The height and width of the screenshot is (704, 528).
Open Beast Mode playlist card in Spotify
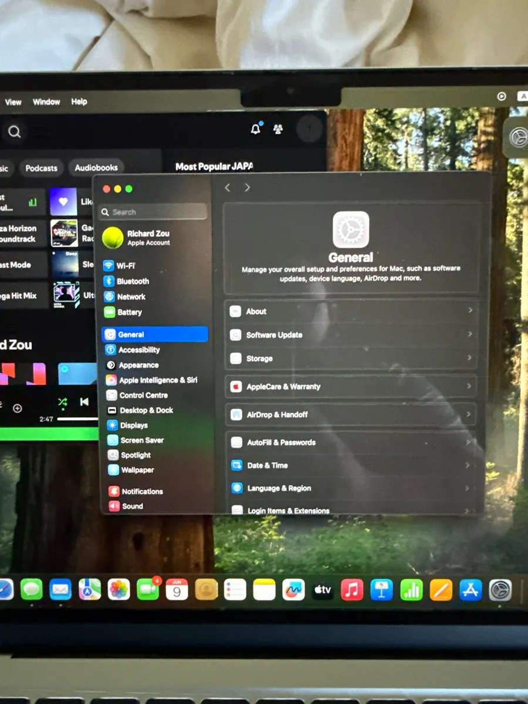tap(23, 265)
